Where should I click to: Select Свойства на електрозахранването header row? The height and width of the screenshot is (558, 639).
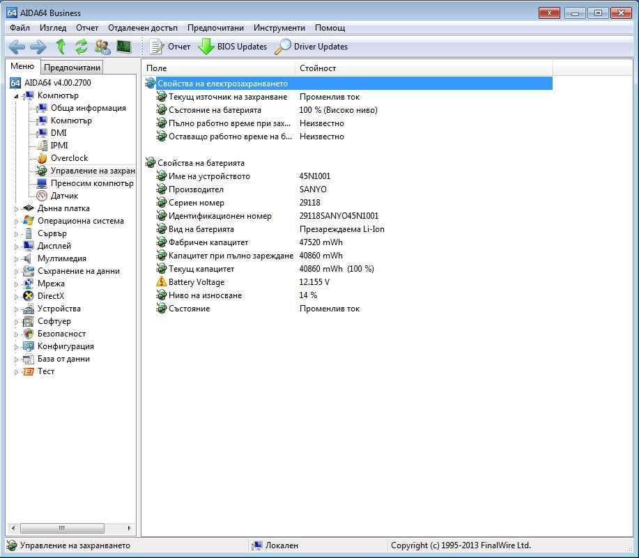pos(348,84)
